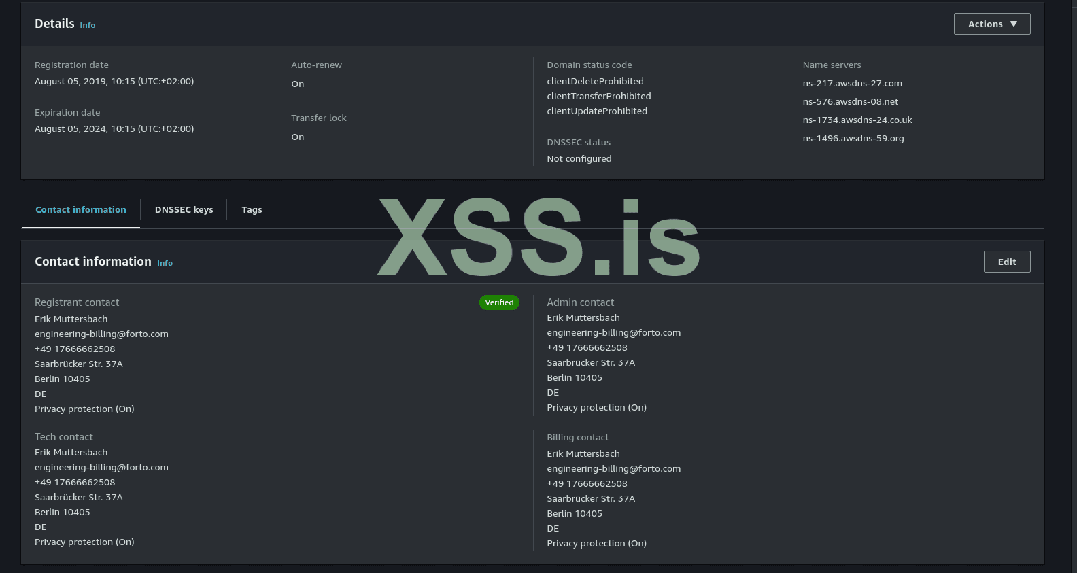The height and width of the screenshot is (573, 1077).
Task: Select name server ns-217.awsdns-27.com
Action: 852,84
